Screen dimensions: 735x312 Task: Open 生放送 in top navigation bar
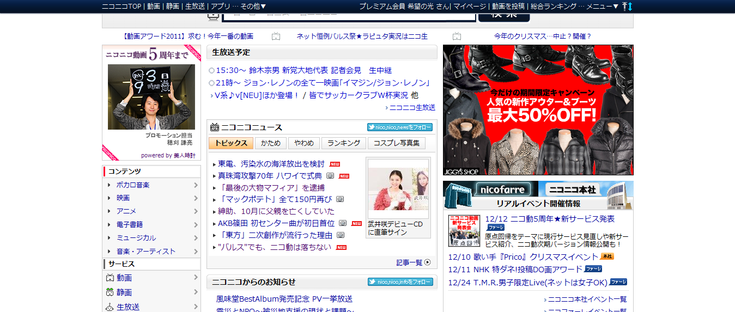tap(195, 6)
